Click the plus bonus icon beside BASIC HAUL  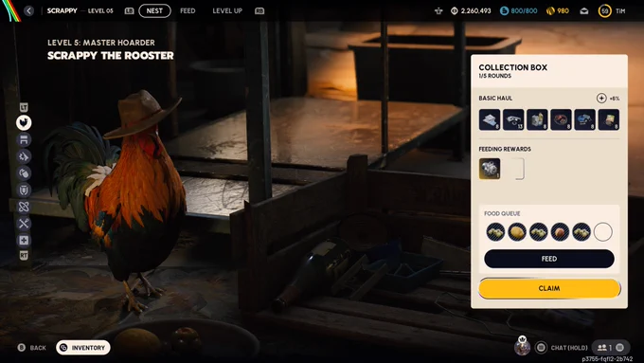tap(601, 99)
